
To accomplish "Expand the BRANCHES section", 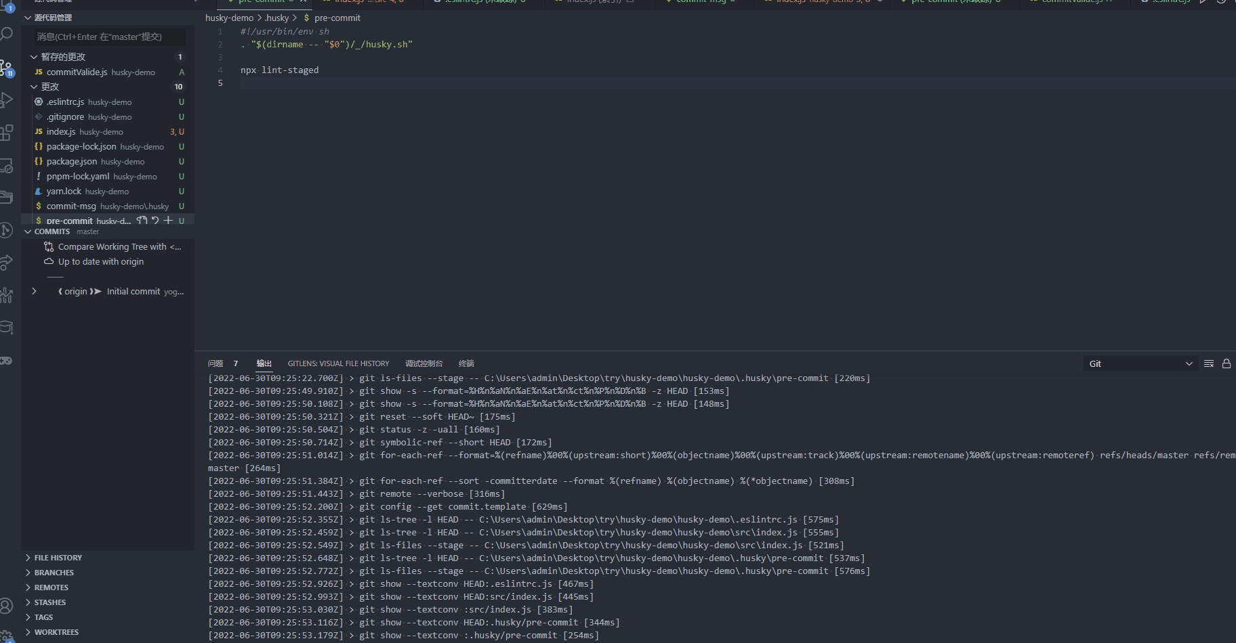I will [108, 573].
